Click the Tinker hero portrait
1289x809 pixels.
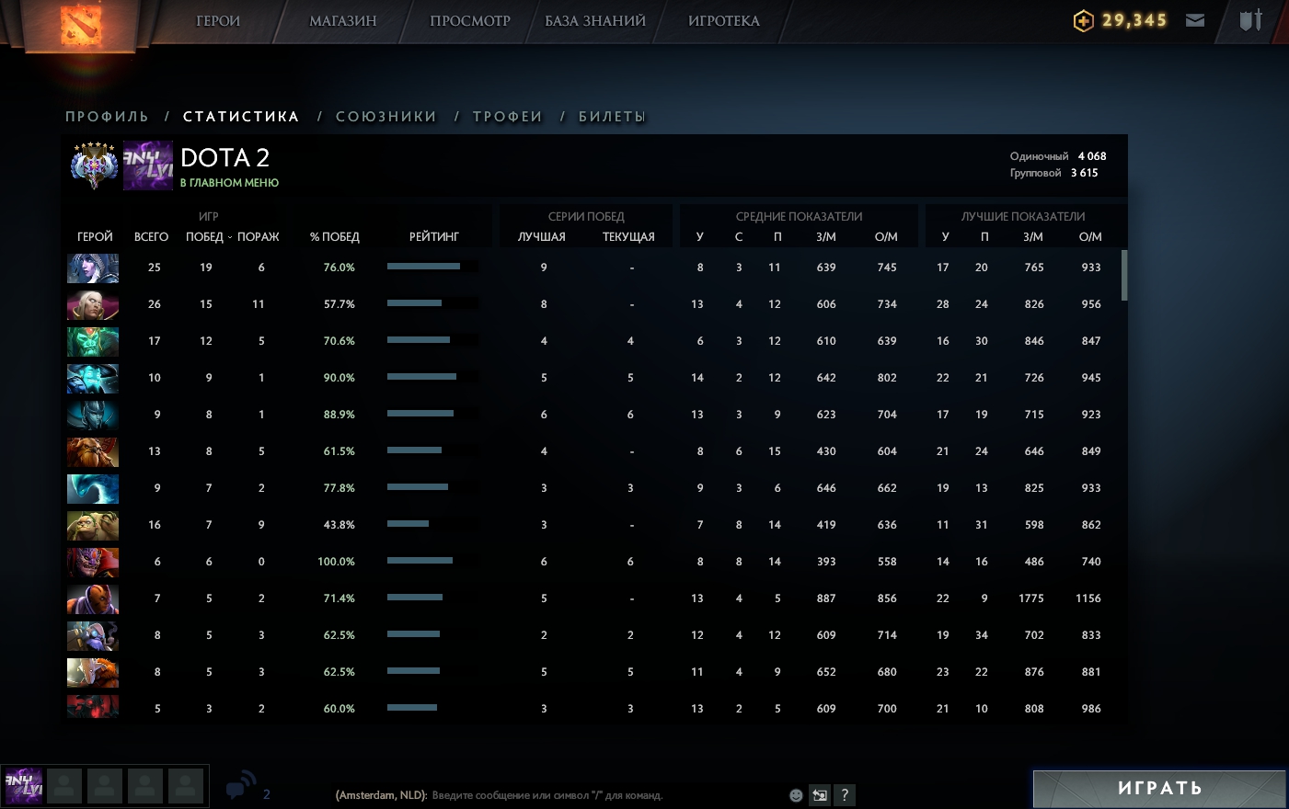(93, 635)
